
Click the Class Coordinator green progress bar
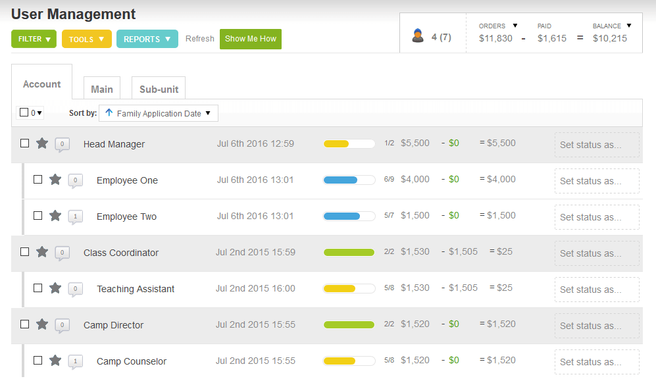tap(349, 252)
